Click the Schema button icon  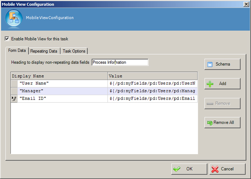[209, 64]
